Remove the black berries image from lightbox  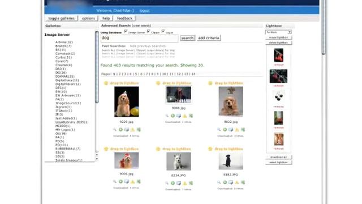click(278, 107)
